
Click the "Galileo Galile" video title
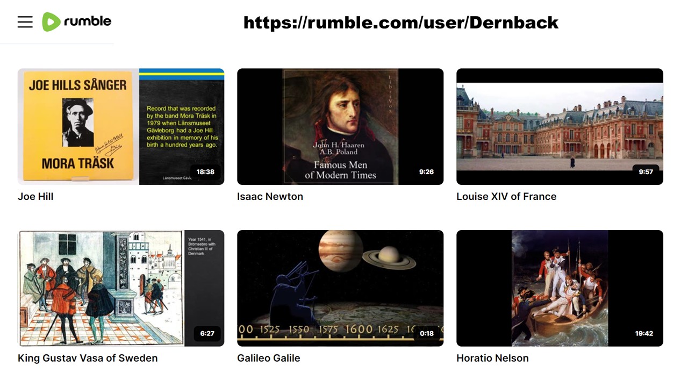click(269, 358)
